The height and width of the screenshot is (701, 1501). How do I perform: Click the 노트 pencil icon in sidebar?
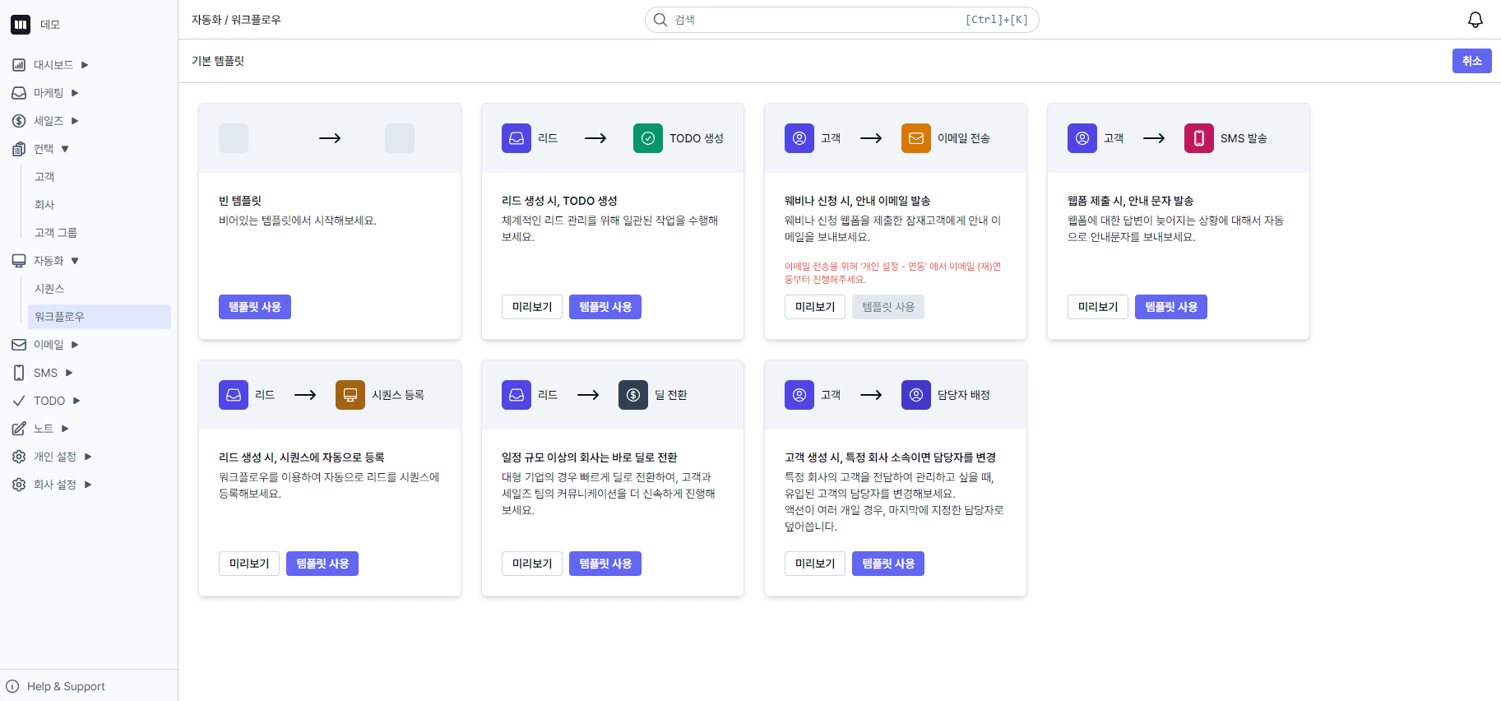point(19,429)
